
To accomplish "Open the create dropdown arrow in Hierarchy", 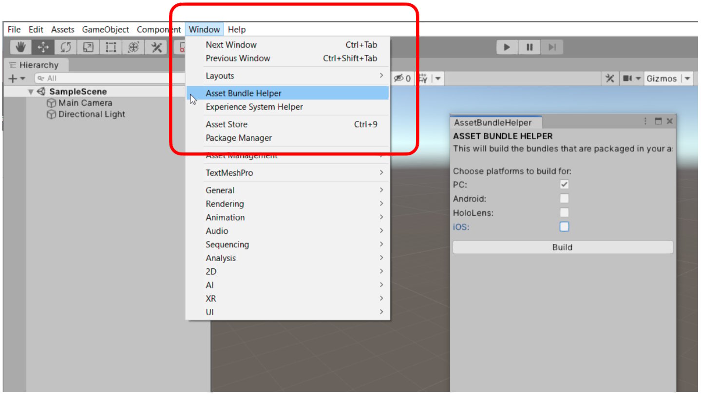I will pos(22,78).
